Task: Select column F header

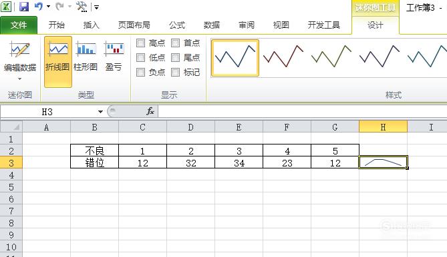Action: click(287, 127)
